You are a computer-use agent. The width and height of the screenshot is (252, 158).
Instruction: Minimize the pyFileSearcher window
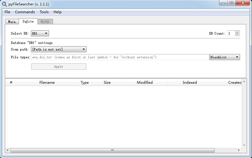click(x=223, y=3)
